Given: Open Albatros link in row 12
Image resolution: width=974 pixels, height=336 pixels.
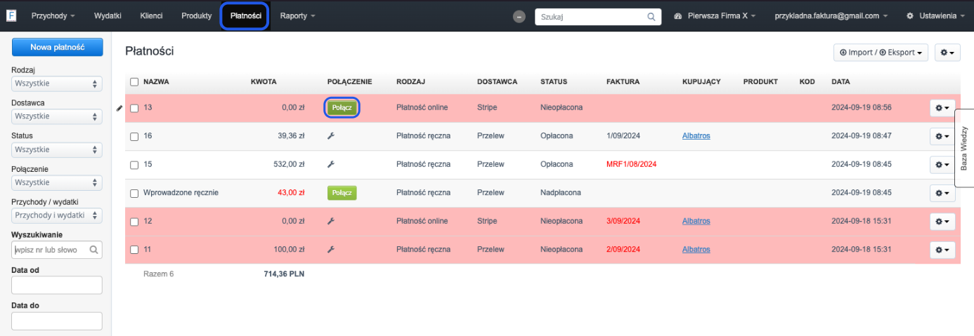Looking at the screenshot, I should (696, 221).
